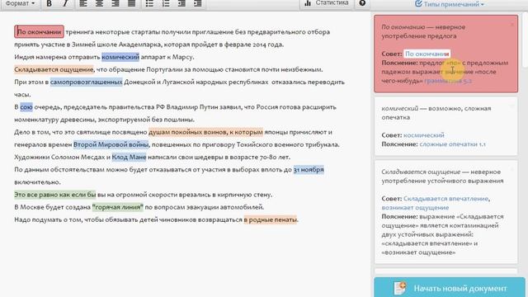Image resolution: width=528 pixels, height=297 pixels.
Task: Toggle italic formatting
Action: point(65,3)
